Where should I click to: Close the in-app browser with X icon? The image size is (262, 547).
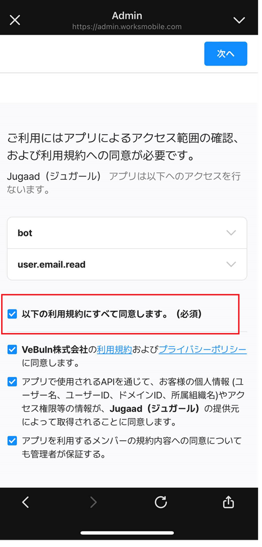pyautogui.click(x=15, y=20)
